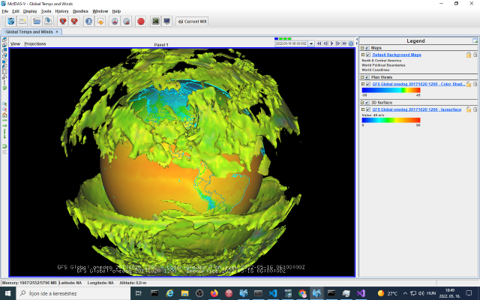Click the remove layers and data icon
Viewport: 480px width, 300px height.
[126, 22]
